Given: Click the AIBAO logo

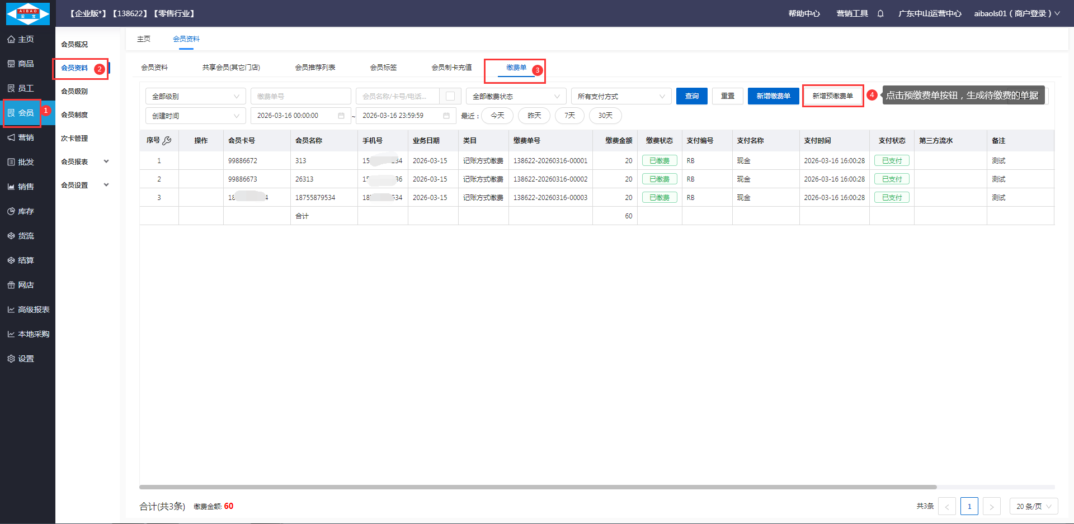Looking at the screenshot, I should click(27, 13).
